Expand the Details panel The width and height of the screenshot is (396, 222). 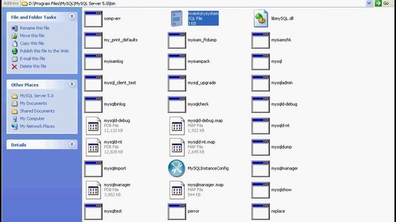click(72, 144)
